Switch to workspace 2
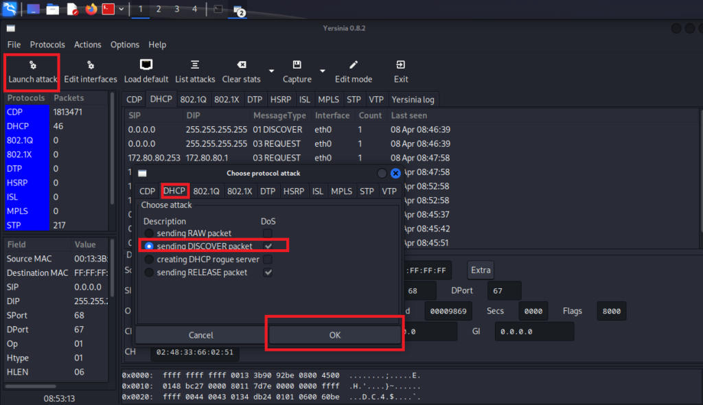Screen dimensions: 703x405 159,9
